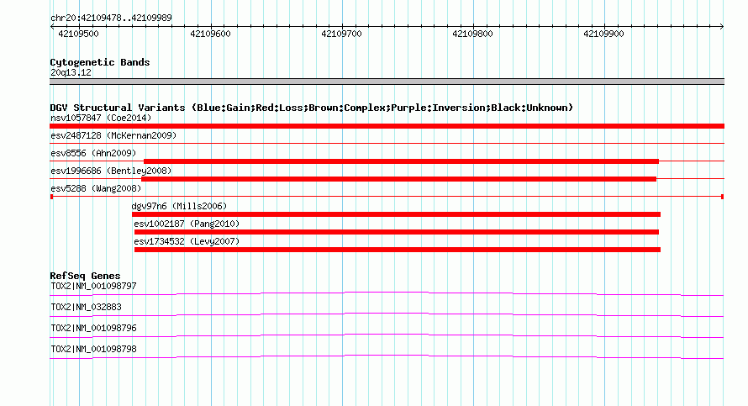The width and height of the screenshot is (748, 406).
Task: Open the Cytogenetic Bands track heading
Action: (100, 62)
